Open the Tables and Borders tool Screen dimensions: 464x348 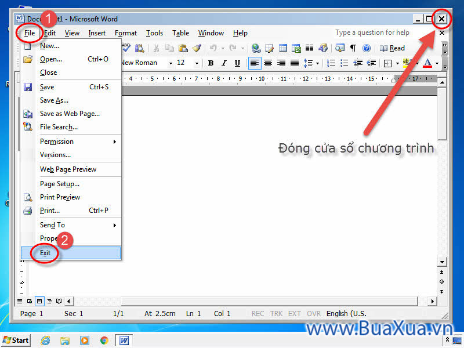[x=269, y=48]
